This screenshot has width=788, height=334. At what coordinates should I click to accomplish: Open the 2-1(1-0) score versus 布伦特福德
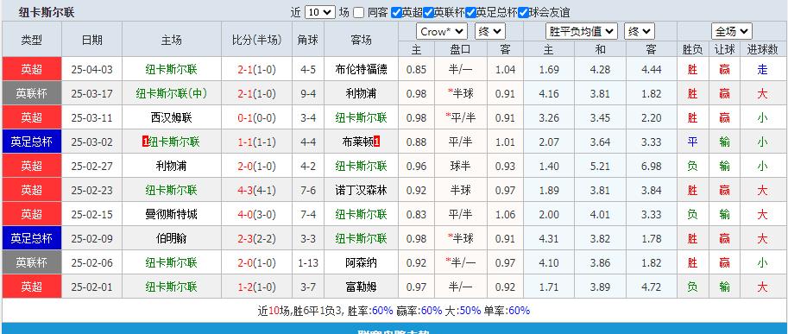[257, 69]
